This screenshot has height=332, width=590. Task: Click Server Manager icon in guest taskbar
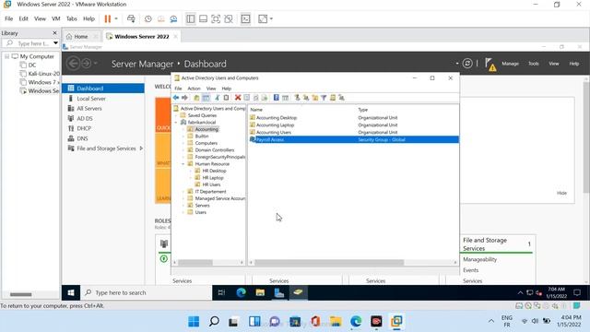[278, 292]
